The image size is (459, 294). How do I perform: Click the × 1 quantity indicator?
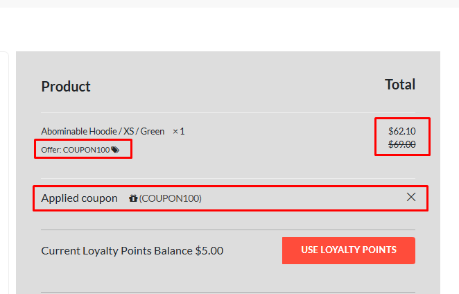(178, 131)
